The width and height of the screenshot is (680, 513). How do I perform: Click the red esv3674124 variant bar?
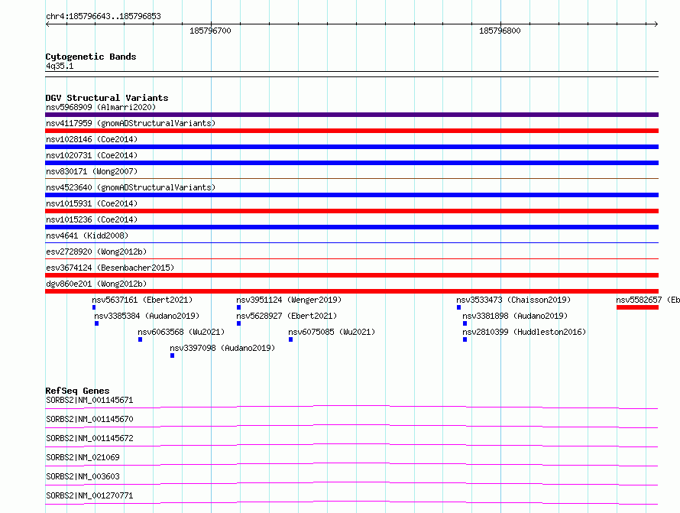pyautogui.click(x=351, y=275)
